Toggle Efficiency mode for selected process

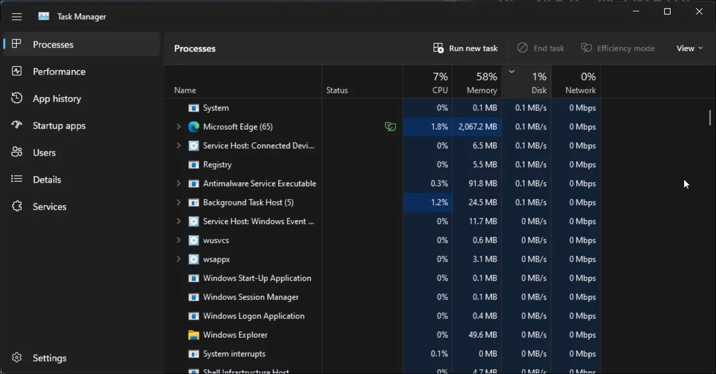[618, 48]
